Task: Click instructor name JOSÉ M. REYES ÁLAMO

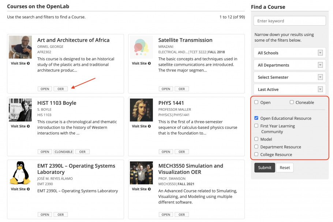Action: [x=55, y=179]
